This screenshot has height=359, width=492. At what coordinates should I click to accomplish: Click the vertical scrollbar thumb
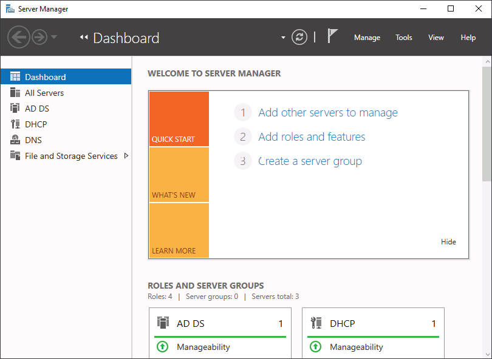[487, 124]
